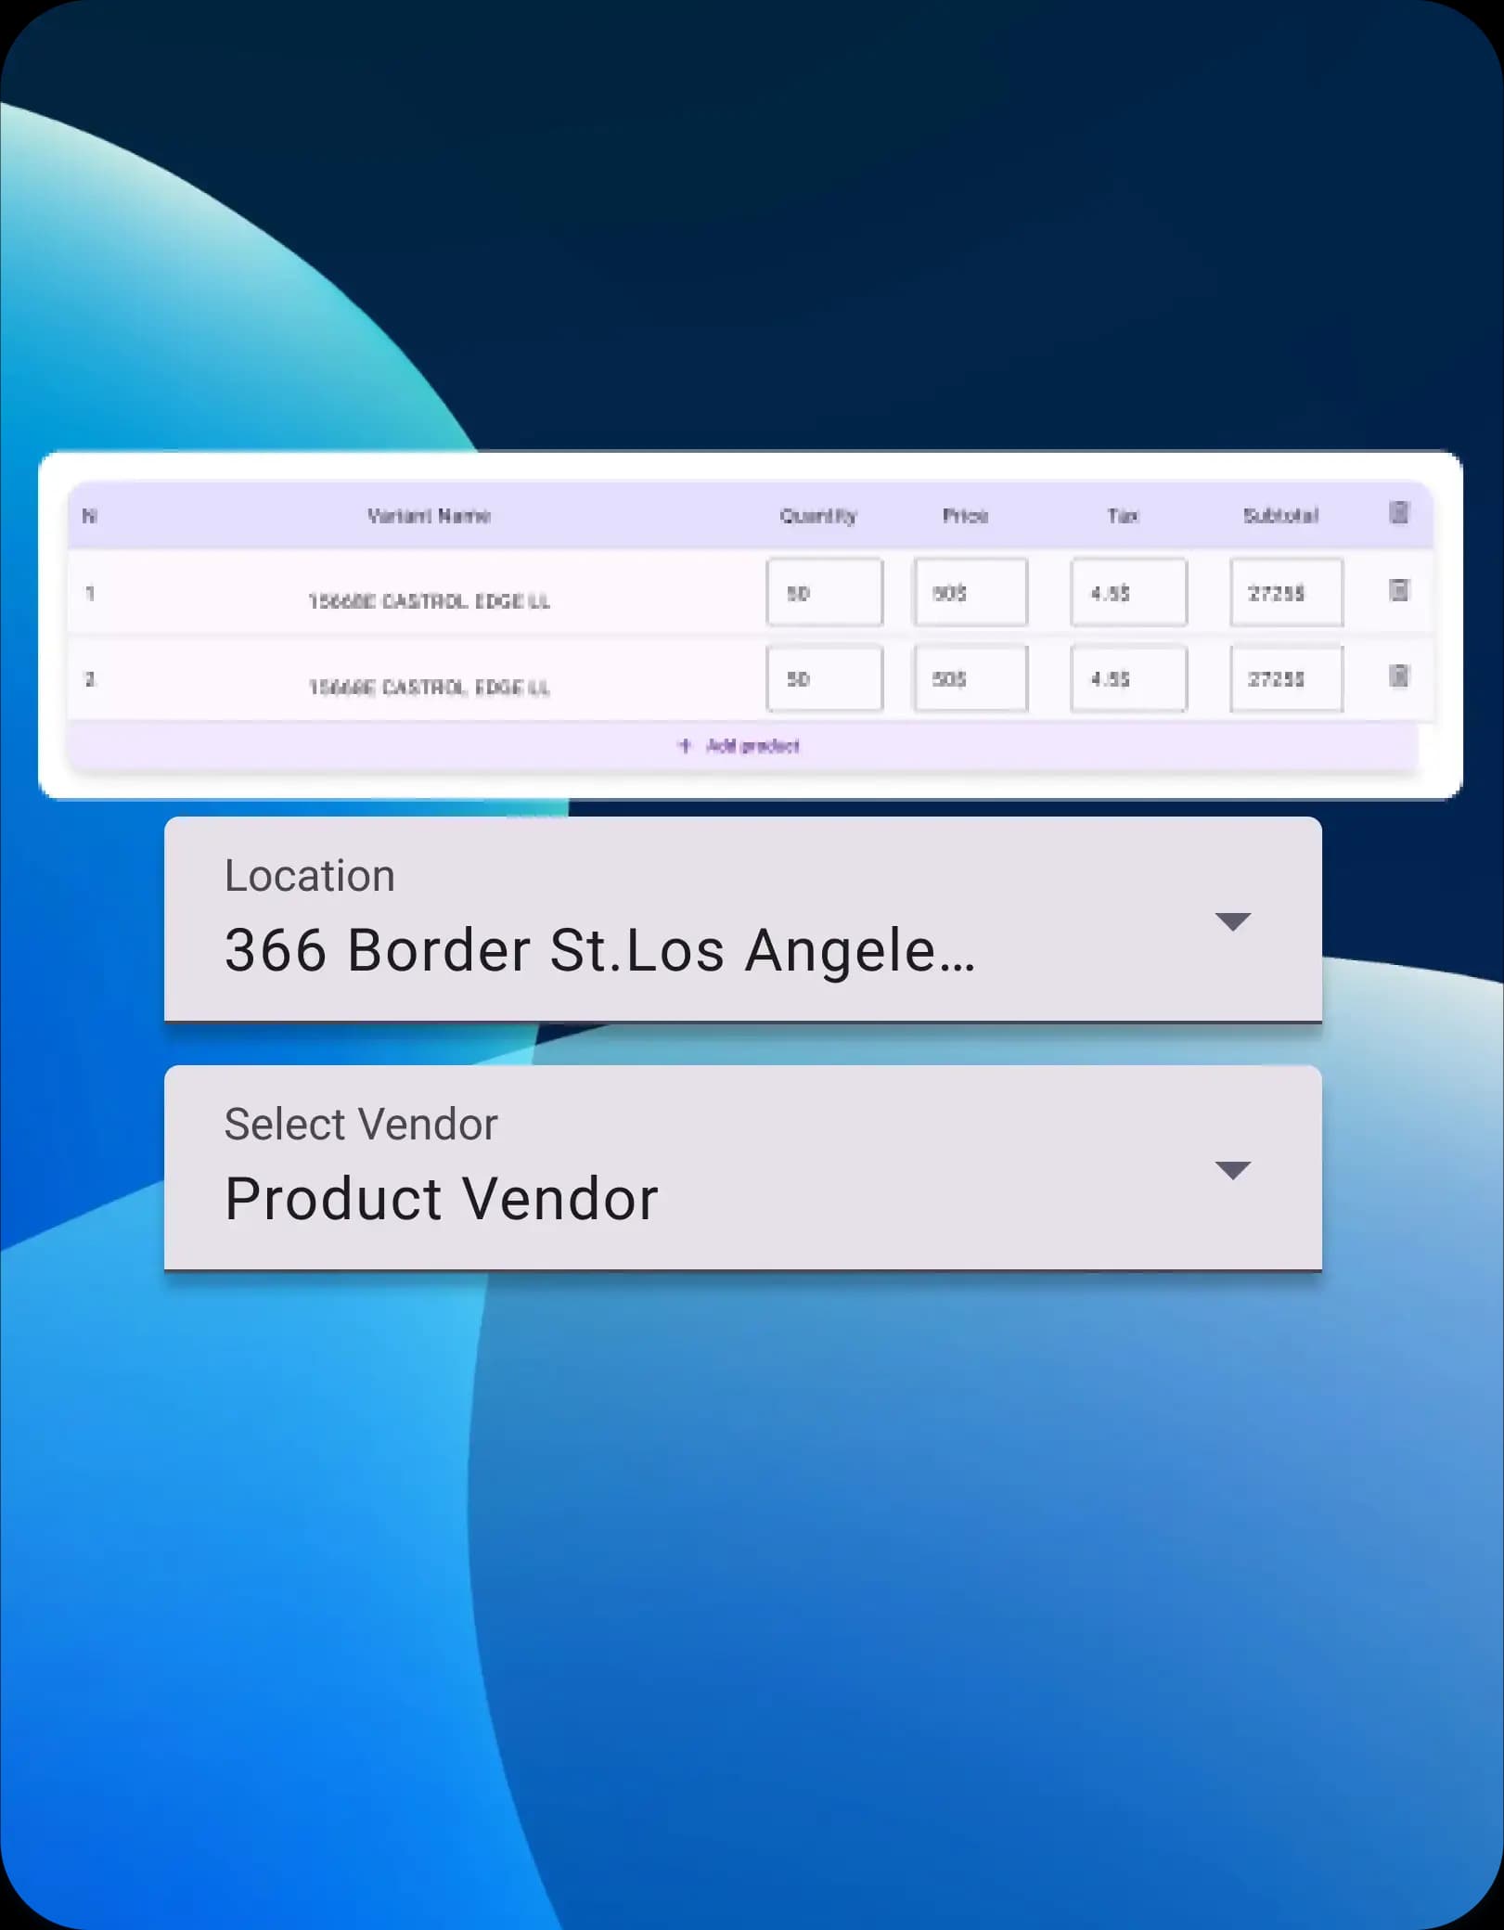Click the Product Vendor dropdown arrow
The width and height of the screenshot is (1504, 1930).
coord(1234,1171)
